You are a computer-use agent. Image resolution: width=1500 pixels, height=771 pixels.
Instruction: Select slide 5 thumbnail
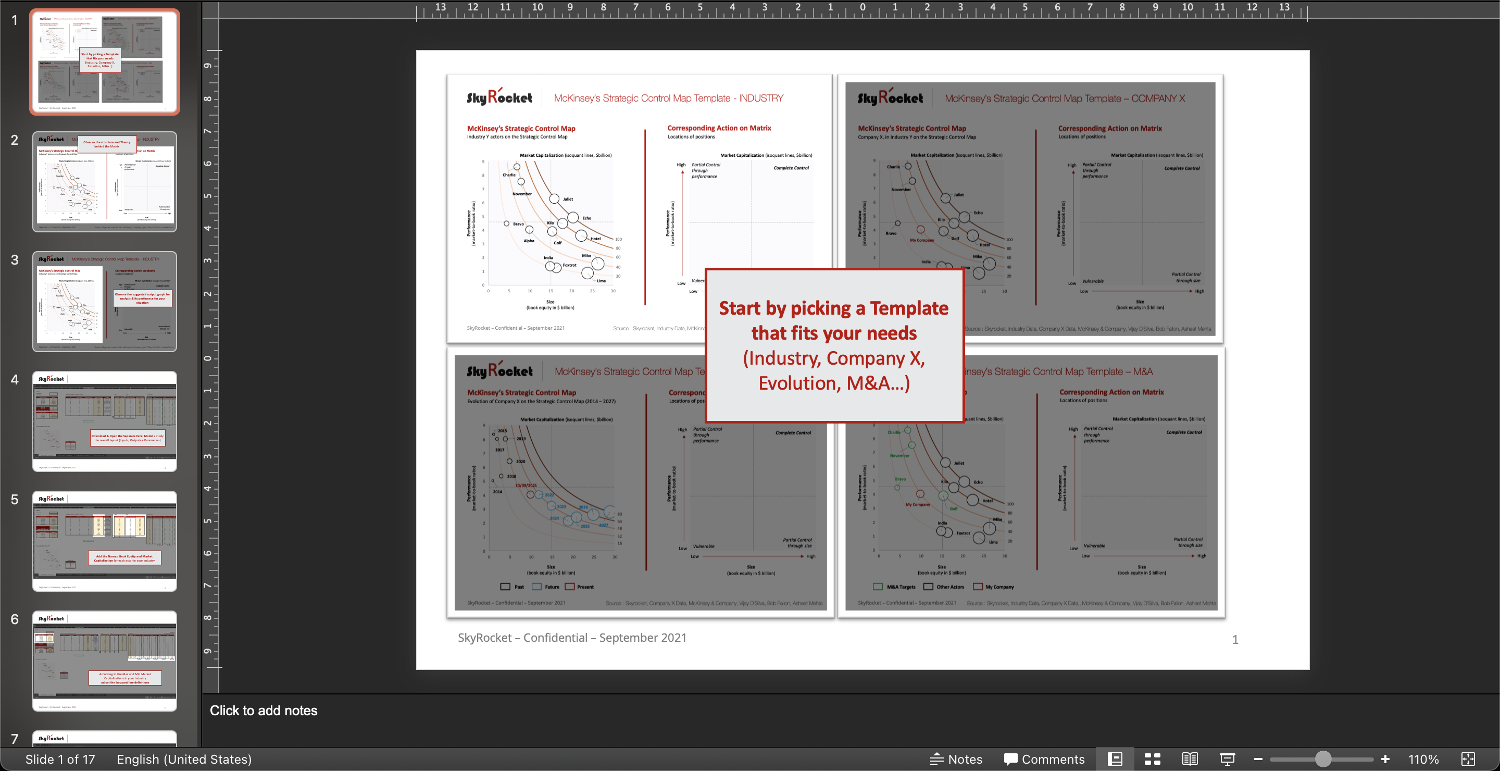(105, 541)
